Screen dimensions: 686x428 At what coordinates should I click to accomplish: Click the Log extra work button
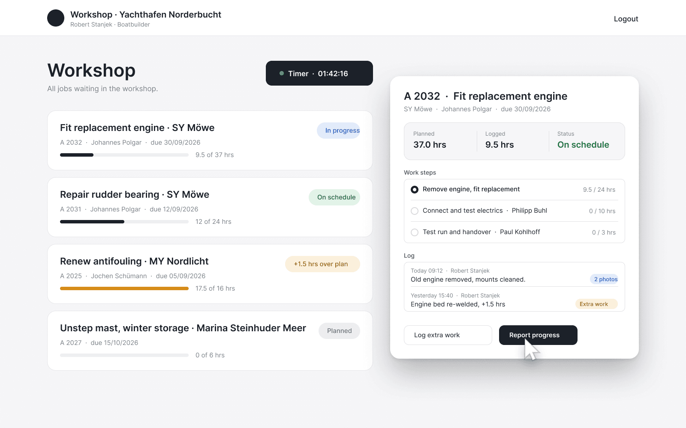point(448,335)
